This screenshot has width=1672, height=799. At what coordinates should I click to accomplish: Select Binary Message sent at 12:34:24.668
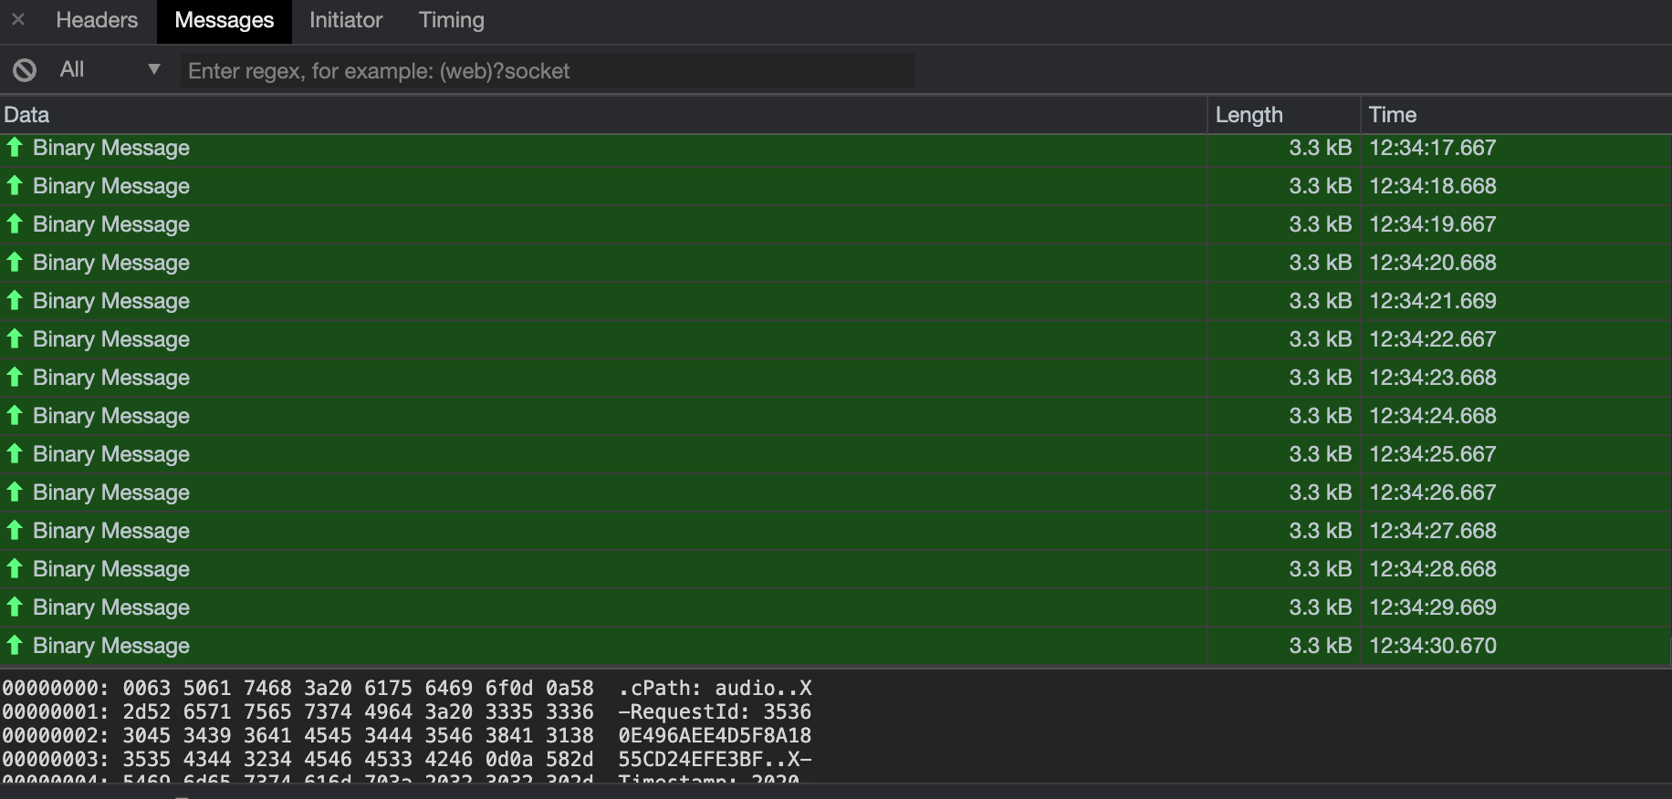click(835, 416)
